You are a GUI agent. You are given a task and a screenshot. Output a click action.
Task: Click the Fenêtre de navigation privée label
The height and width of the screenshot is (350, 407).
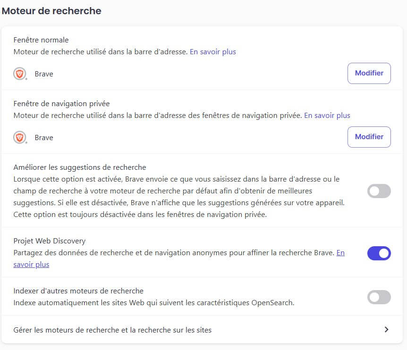click(x=61, y=104)
